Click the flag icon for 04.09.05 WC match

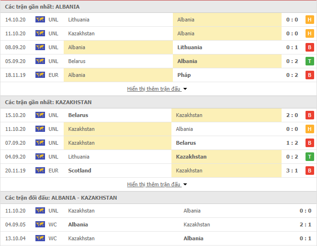40,225
